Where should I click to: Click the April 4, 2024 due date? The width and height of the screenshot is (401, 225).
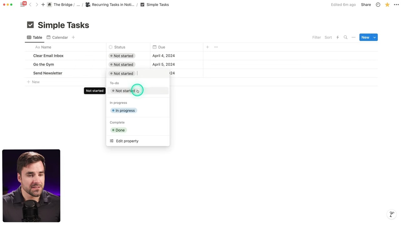tap(164, 56)
